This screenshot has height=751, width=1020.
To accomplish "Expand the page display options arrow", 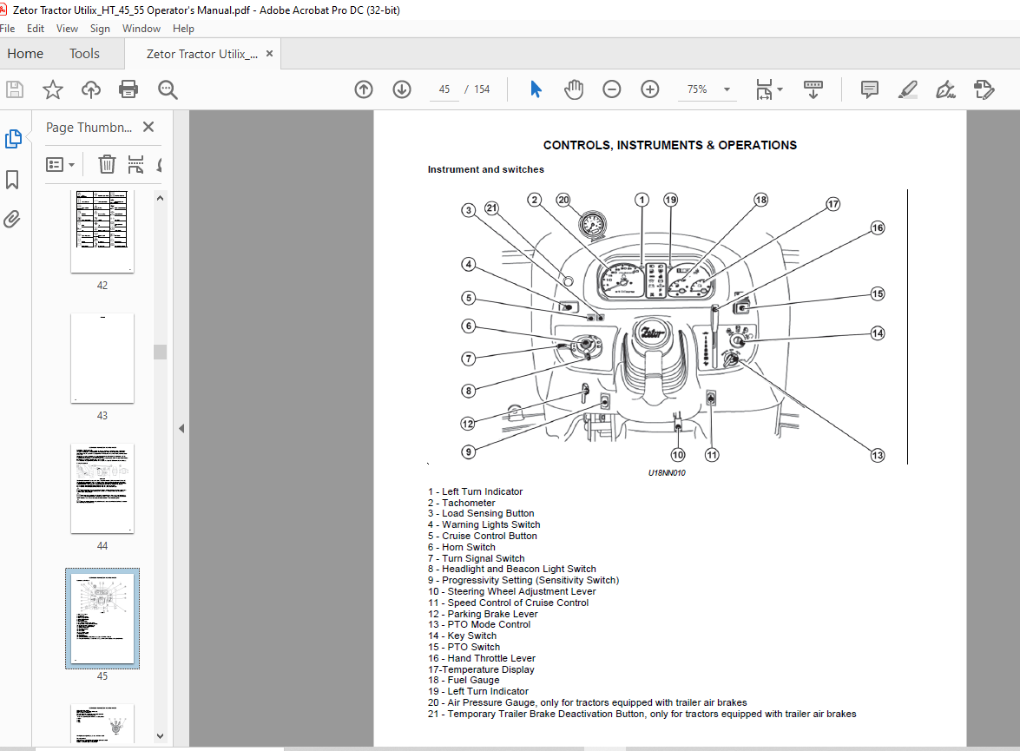I will point(780,89).
